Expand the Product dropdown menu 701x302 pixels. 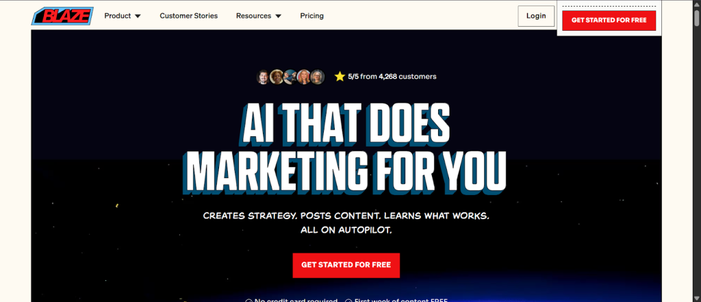point(123,16)
